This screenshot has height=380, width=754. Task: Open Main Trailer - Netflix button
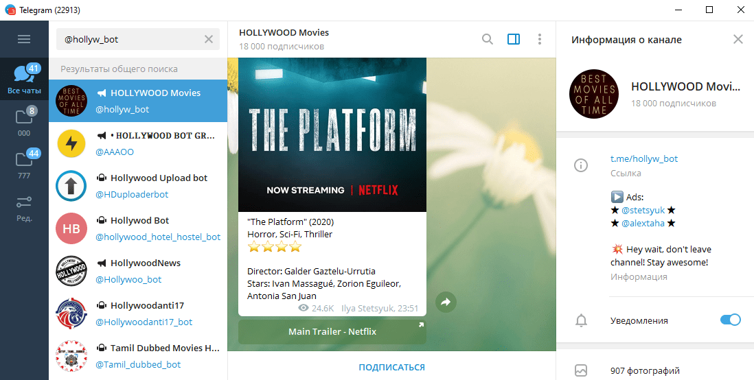coord(332,332)
